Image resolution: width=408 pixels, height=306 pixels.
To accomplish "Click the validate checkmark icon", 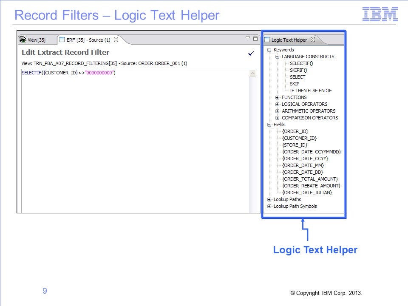I will click(251, 54).
